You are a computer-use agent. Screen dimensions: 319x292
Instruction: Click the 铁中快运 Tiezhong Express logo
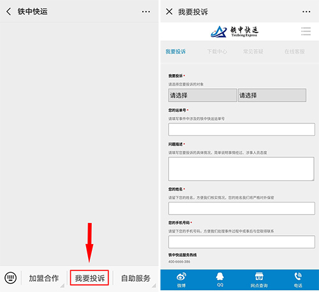[x=235, y=32]
